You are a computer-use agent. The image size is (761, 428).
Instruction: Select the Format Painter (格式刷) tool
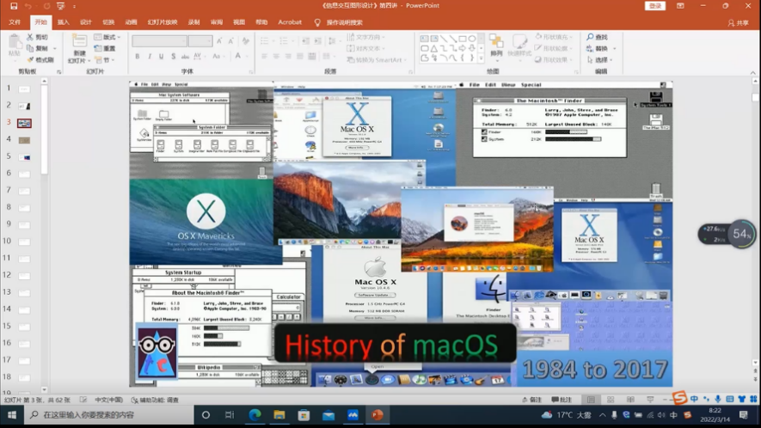[40, 60]
